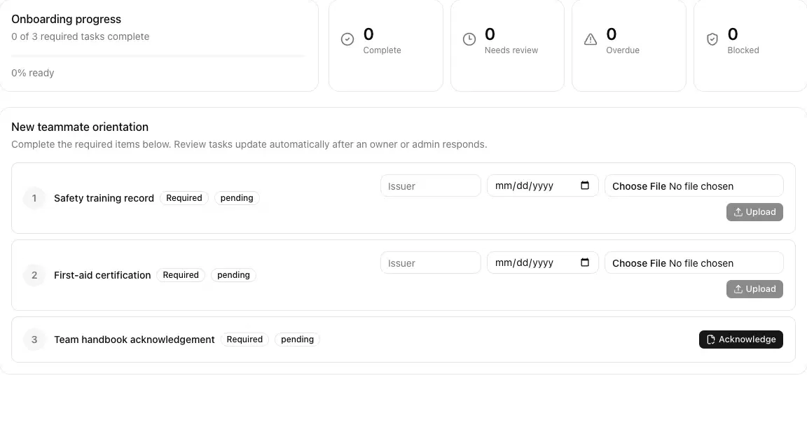The width and height of the screenshot is (807, 441).
Task: Acknowledge the Team handbook
Action: tap(740, 339)
